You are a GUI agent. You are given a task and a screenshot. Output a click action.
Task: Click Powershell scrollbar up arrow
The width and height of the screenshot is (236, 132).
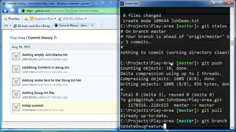(x=232, y=10)
